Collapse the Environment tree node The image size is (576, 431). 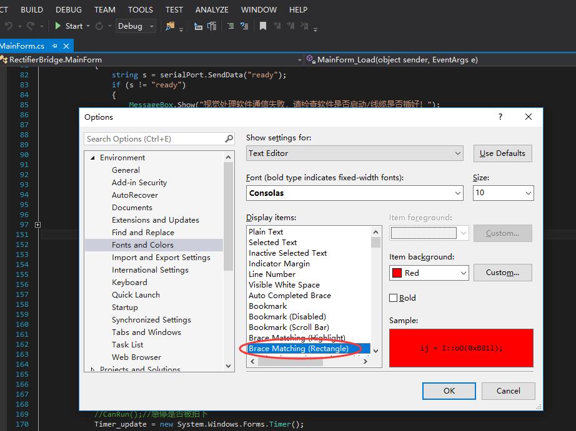click(92, 158)
